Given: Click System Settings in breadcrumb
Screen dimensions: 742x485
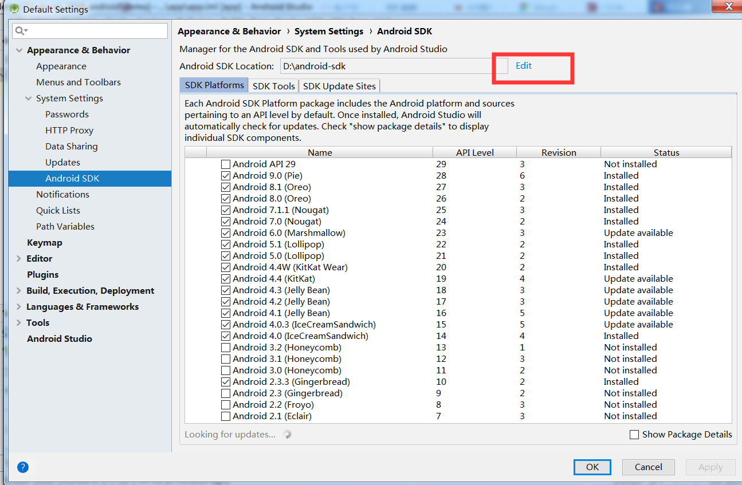Looking at the screenshot, I should (x=329, y=31).
